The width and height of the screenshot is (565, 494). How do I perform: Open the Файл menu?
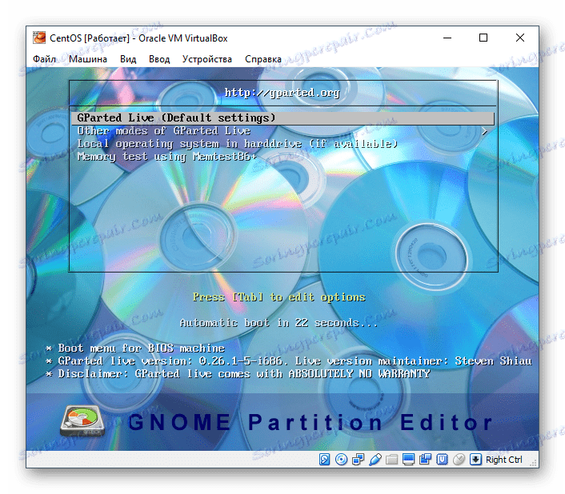[44, 59]
